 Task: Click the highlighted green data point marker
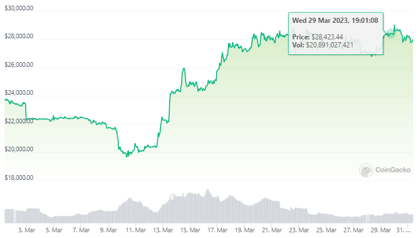coord(391,34)
